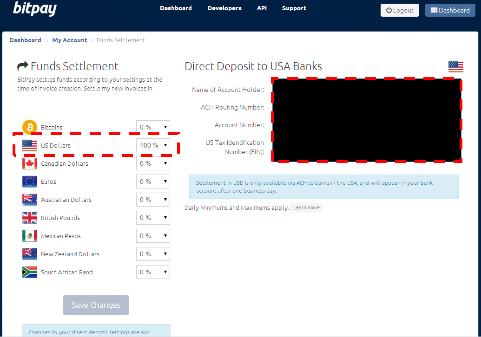Open the Support menu item

click(x=294, y=8)
